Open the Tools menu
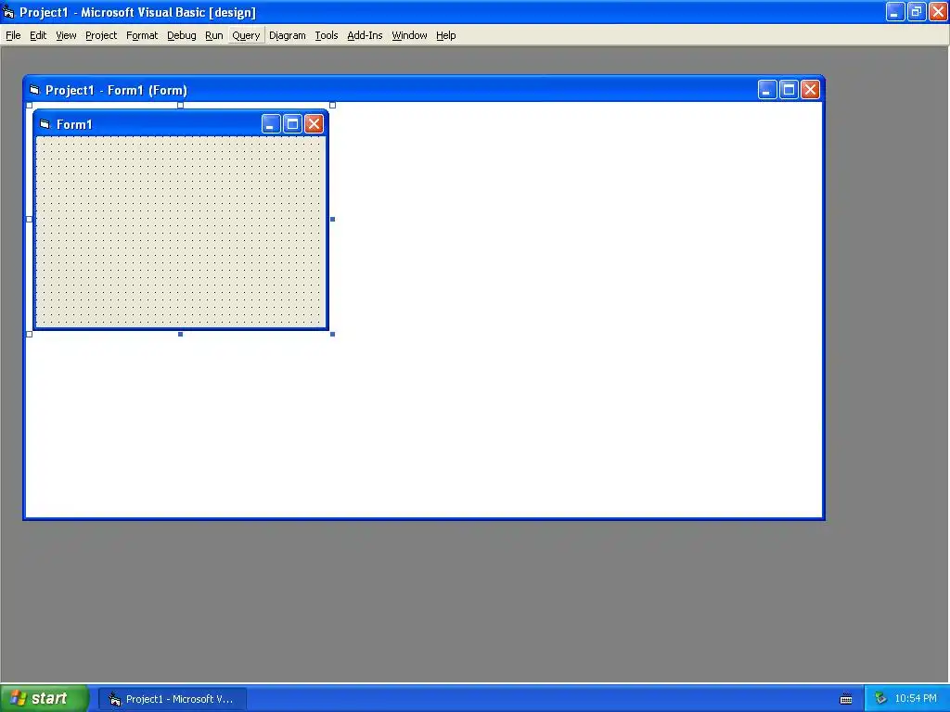The image size is (950, 712). pos(326,36)
